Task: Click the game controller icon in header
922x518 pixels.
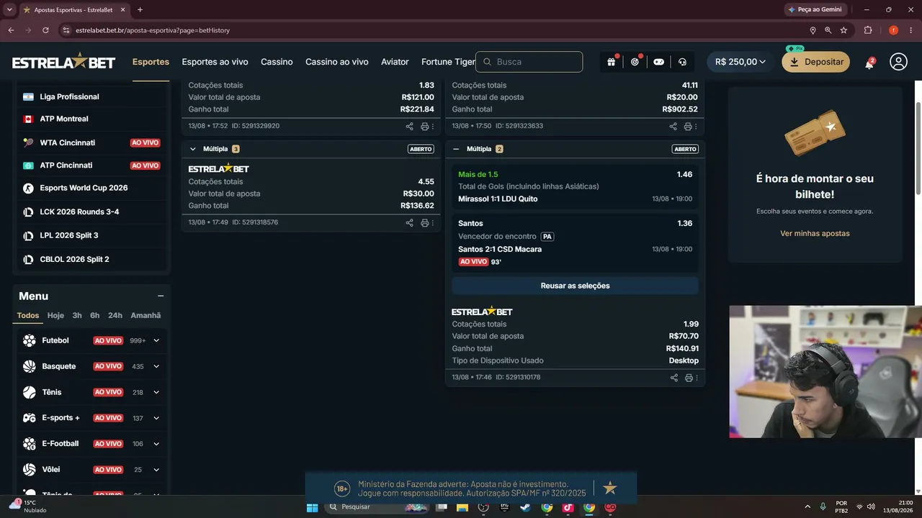Action: tap(658, 62)
